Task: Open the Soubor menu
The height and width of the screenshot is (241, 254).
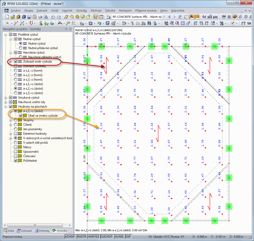Action: [x=16, y=11]
